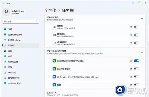Viewport: 149px width, 97px height.
Task: Turn on the 笔菜单 toggle
Action: pos(136,27)
